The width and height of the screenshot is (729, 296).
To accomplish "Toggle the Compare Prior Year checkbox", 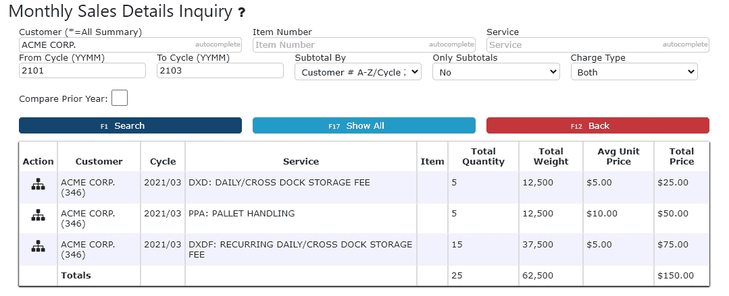I will pos(120,98).
